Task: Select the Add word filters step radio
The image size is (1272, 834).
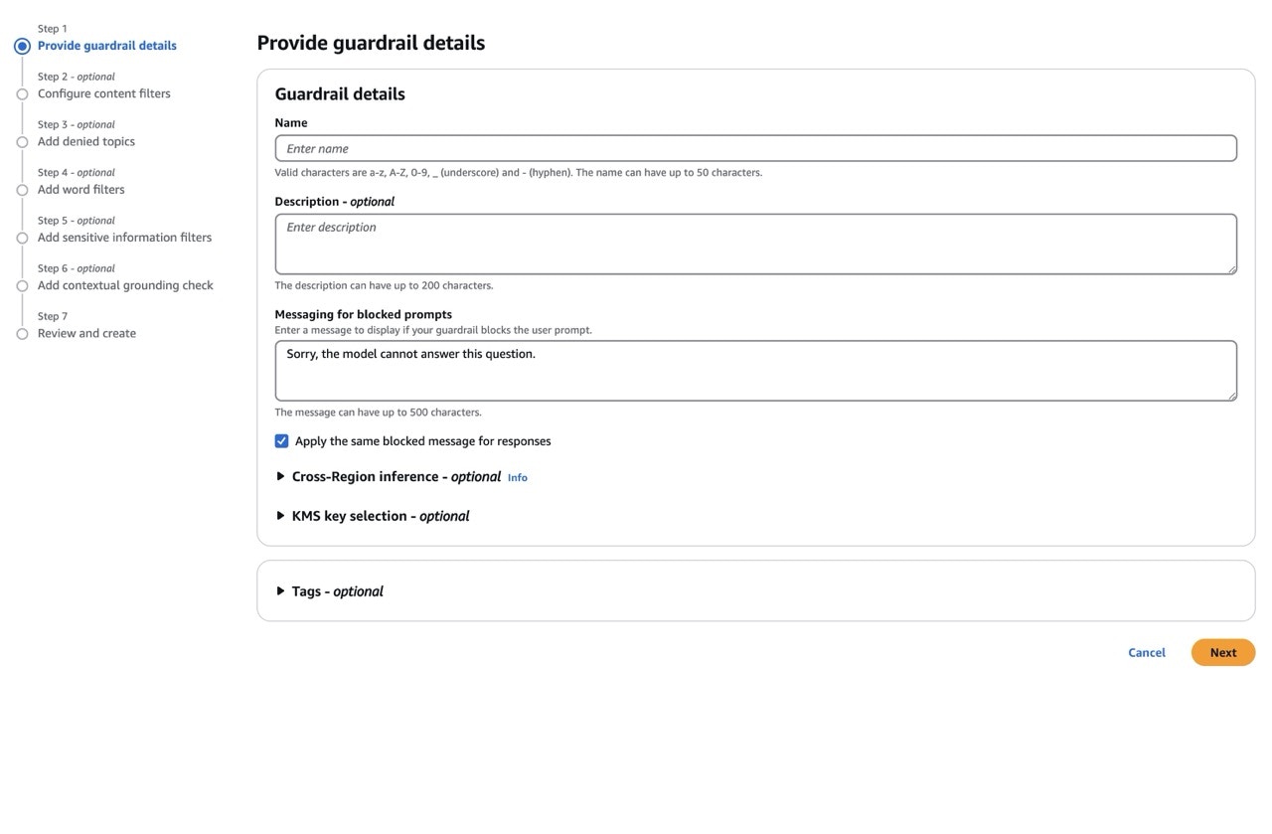Action: pyautogui.click(x=22, y=189)
